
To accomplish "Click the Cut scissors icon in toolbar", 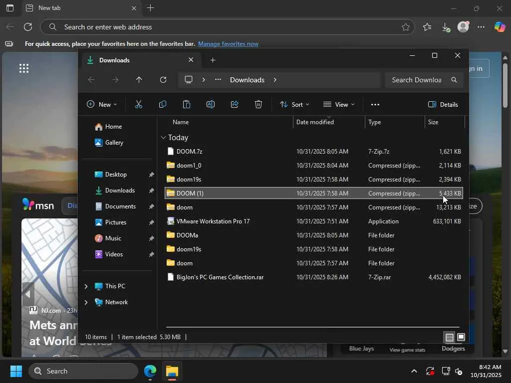I will [139, 105].
